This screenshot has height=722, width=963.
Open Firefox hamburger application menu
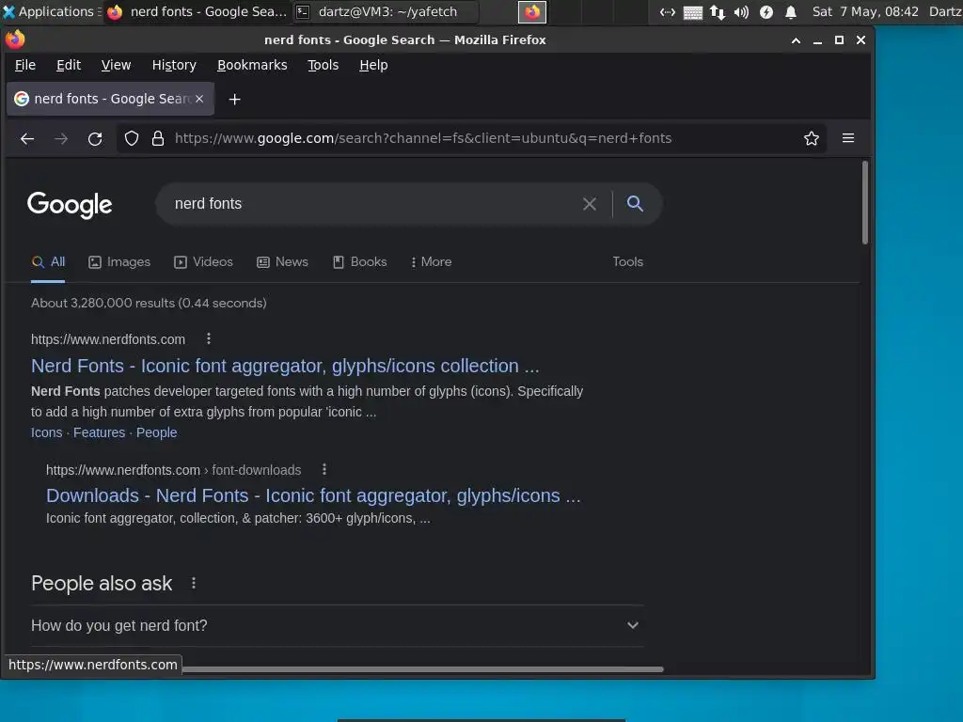click(848, 138)
